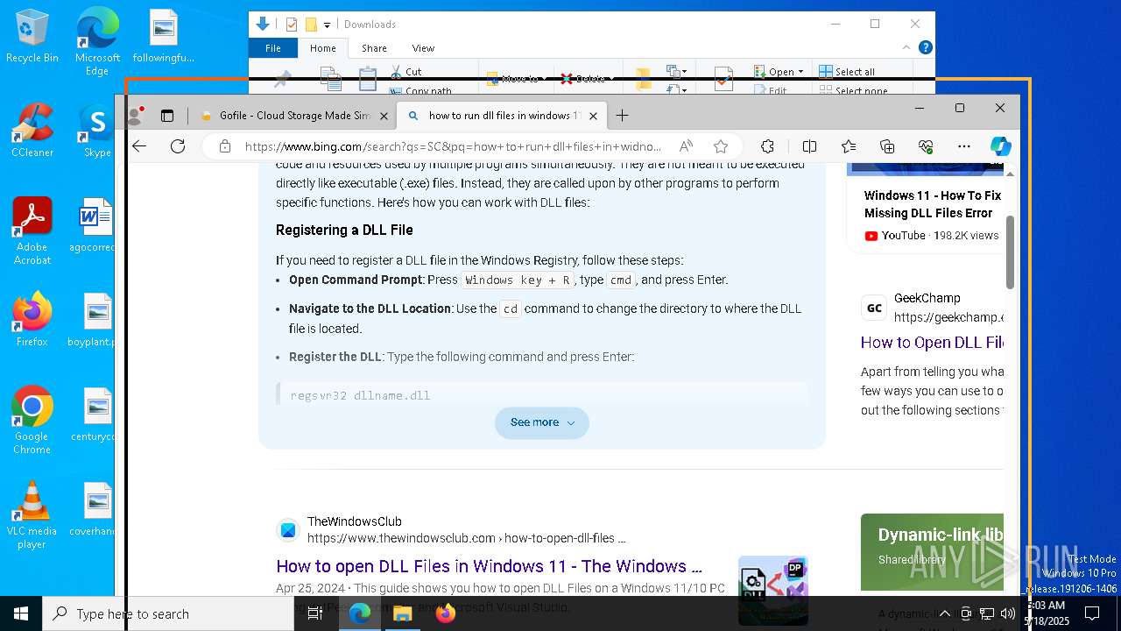Close the Gofile tab
This screenshot has width=1121, height=631.
tap(384, 116)
